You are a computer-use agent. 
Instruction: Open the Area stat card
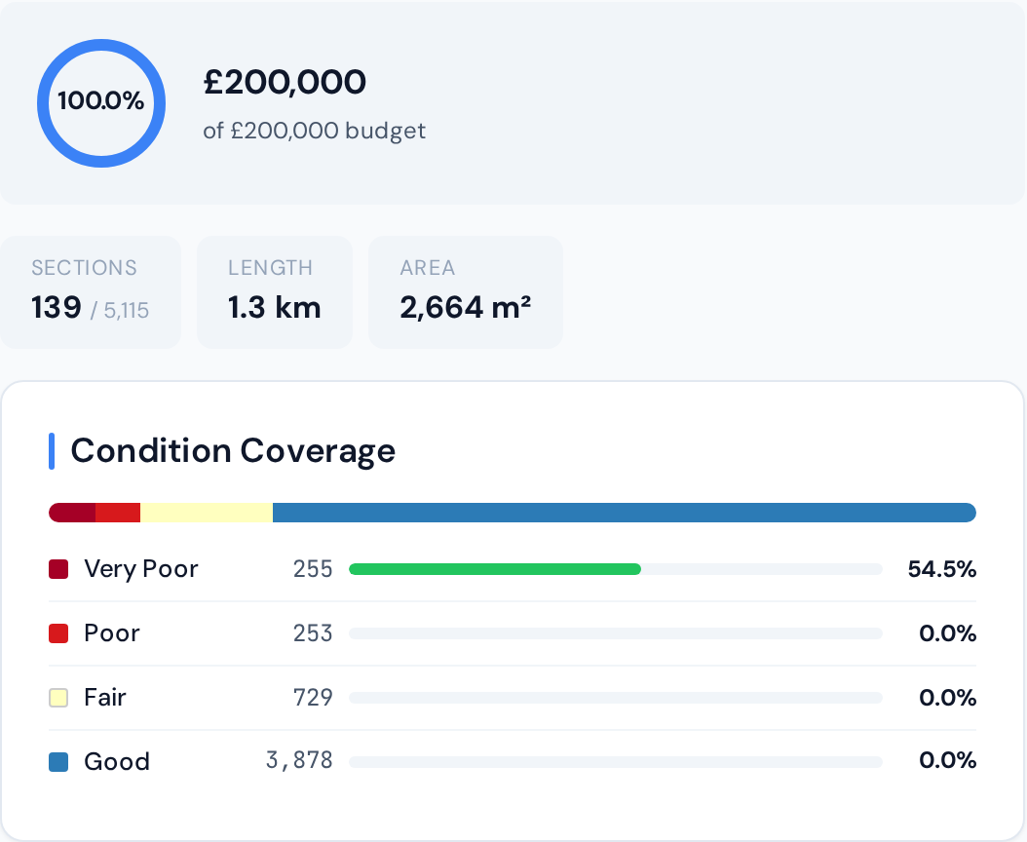pos(466,292)
